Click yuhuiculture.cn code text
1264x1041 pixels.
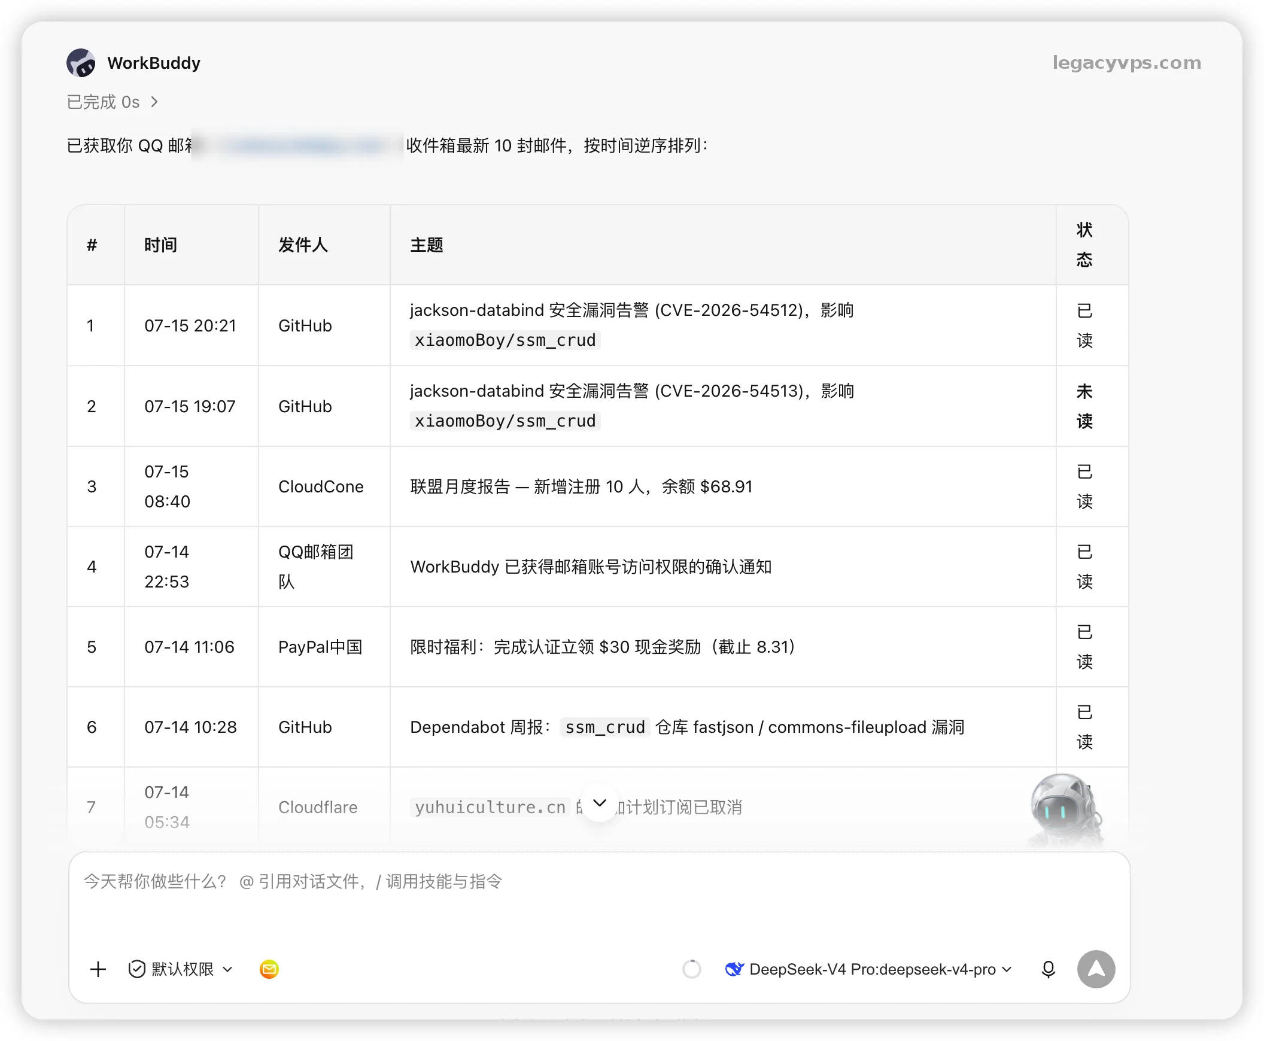(x=490, y=807)
